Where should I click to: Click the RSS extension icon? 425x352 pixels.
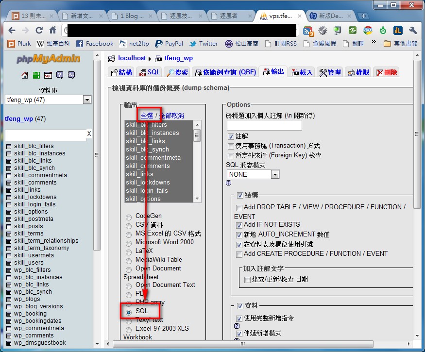click(x=308, y=31)
